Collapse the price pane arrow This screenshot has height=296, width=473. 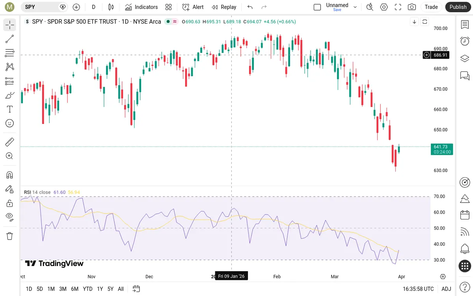(x=414, y=22)
